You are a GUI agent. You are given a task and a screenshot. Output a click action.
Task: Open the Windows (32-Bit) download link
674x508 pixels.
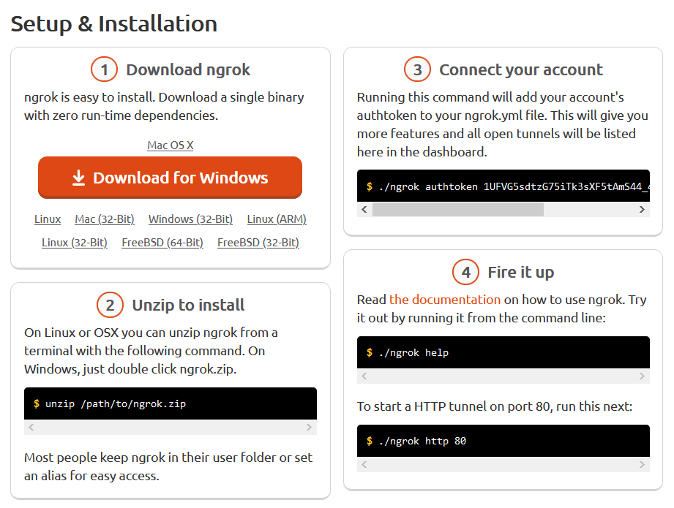190,219
